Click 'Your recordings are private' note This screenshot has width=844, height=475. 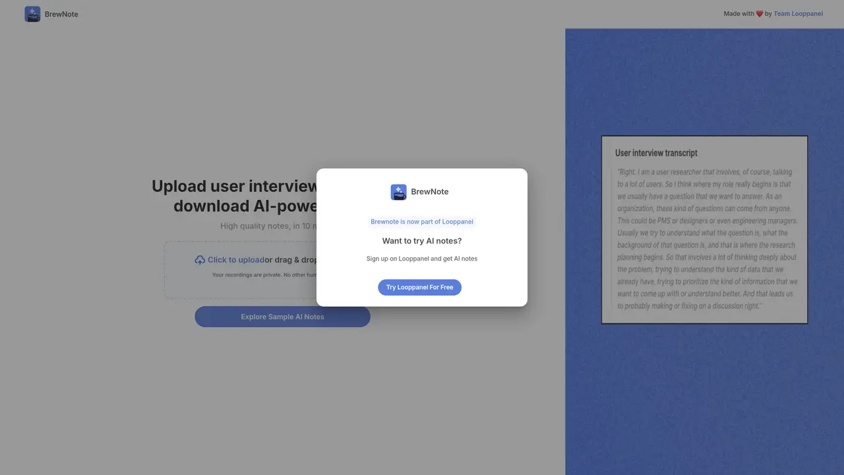(264, 275)
